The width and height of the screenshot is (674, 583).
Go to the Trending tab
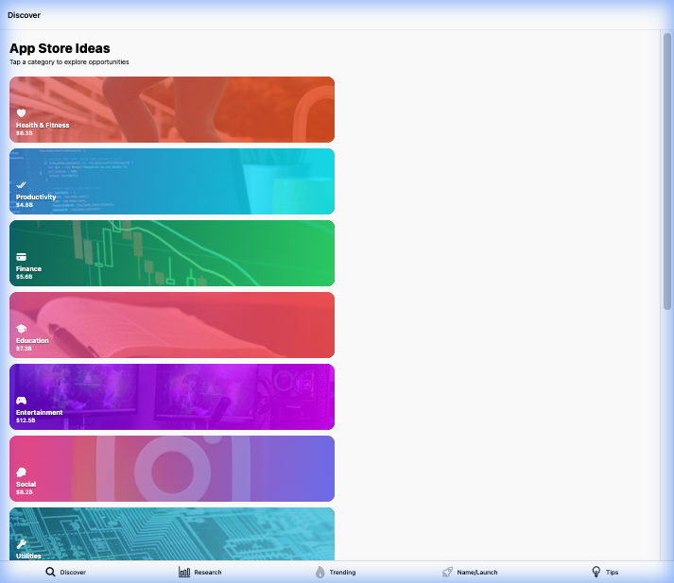coord(336,572)
